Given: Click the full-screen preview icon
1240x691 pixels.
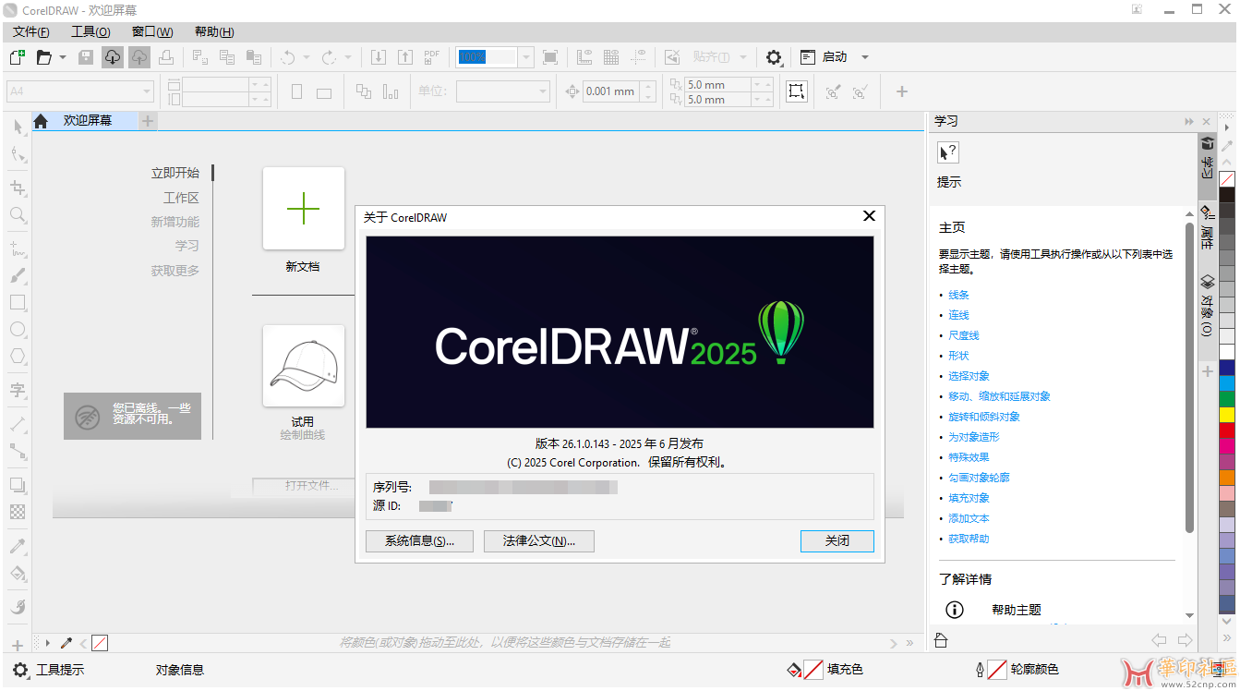Looking at the screenshot, I should coord(550,57).
